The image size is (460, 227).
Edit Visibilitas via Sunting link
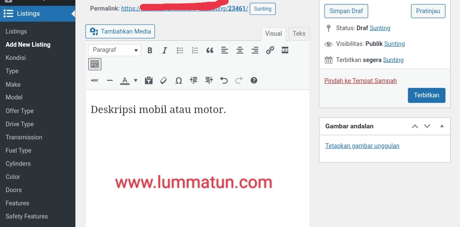click(x=394, y=44)
